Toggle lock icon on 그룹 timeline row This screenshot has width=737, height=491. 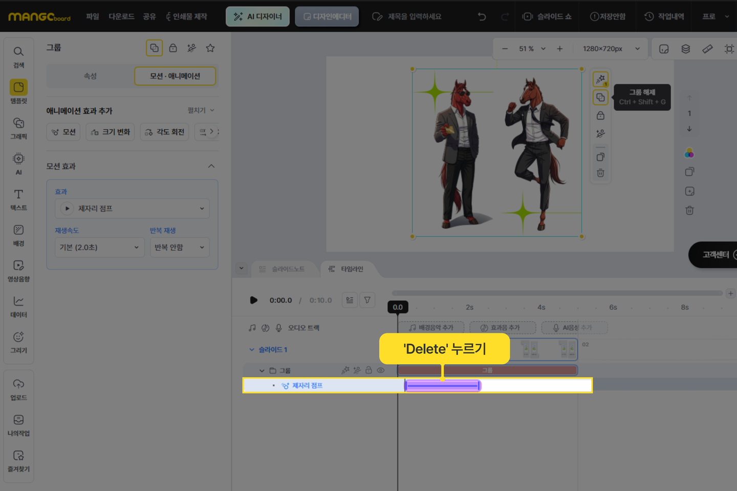coord(368,370)
